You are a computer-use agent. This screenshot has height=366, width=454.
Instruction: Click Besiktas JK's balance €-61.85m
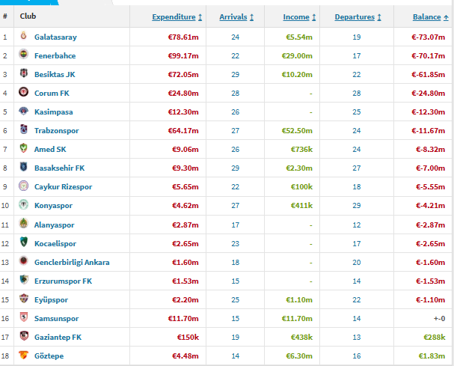coord(429,75)
